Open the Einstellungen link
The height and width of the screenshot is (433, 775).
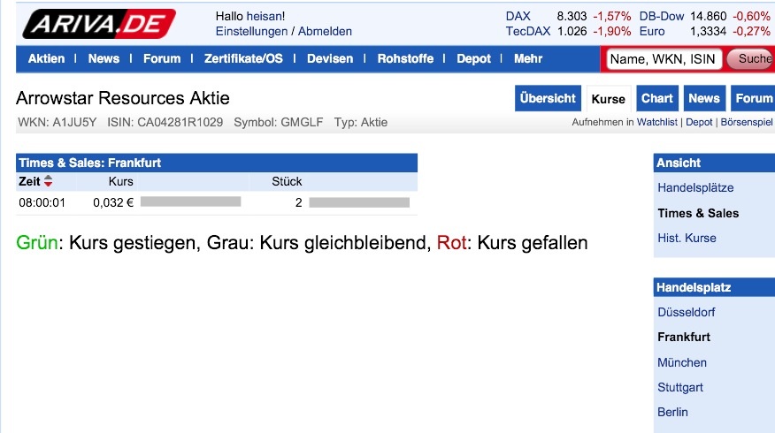pos(251,31)
